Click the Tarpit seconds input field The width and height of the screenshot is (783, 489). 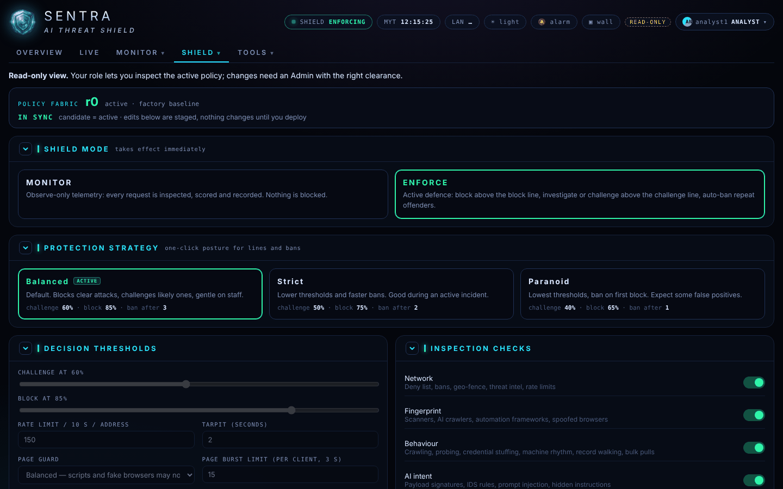290,440
